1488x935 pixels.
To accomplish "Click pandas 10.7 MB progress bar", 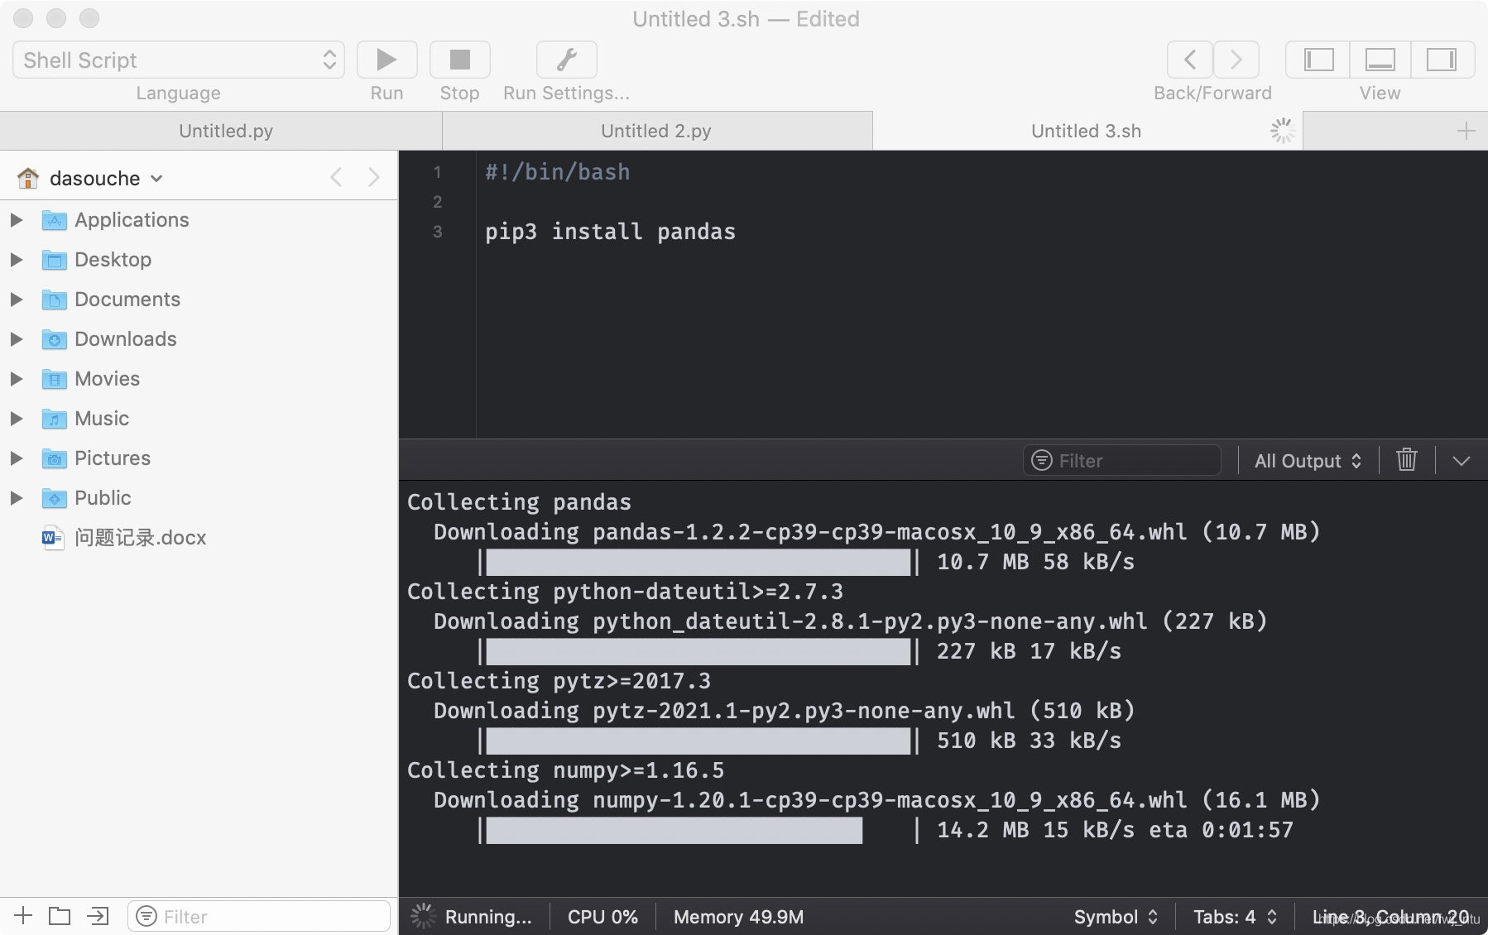I will tap(699, 562).
